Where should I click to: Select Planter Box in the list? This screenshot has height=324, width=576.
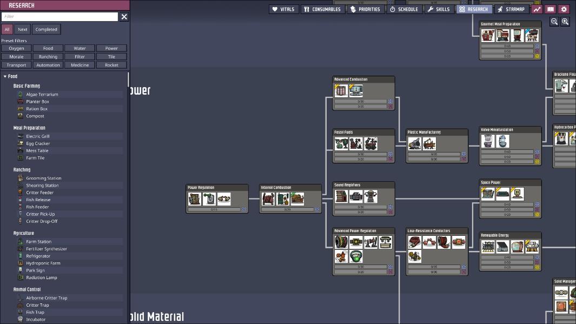click(70, 101)
